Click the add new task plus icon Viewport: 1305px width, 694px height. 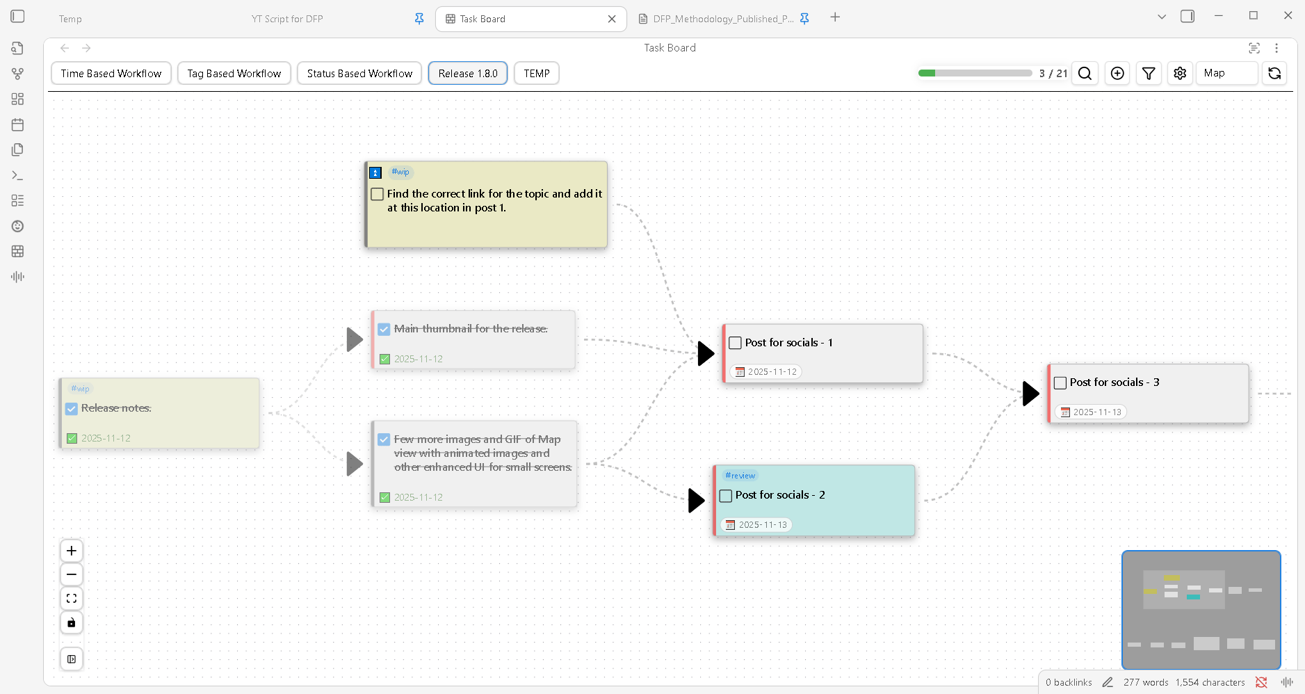point(1117,74)
